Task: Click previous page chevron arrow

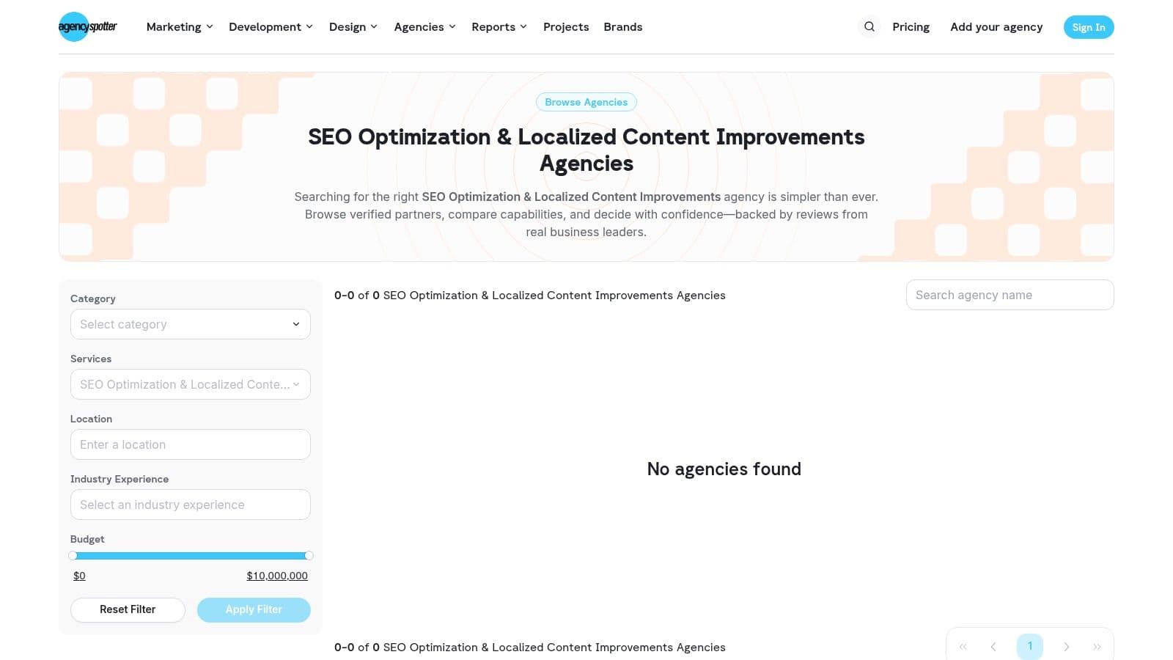Action: (x=993, y=646)
